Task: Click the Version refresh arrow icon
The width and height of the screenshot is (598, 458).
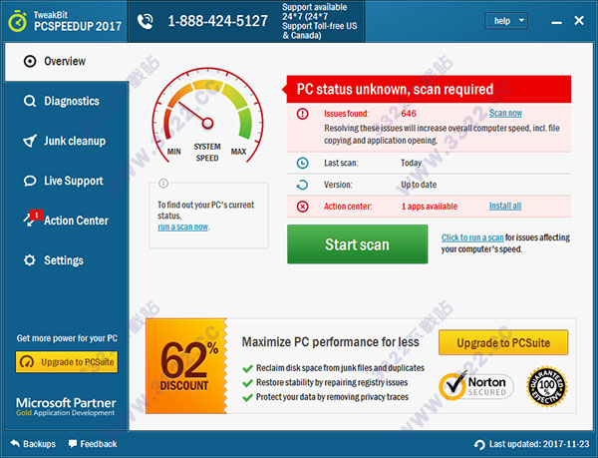Action: pos(302,185)
